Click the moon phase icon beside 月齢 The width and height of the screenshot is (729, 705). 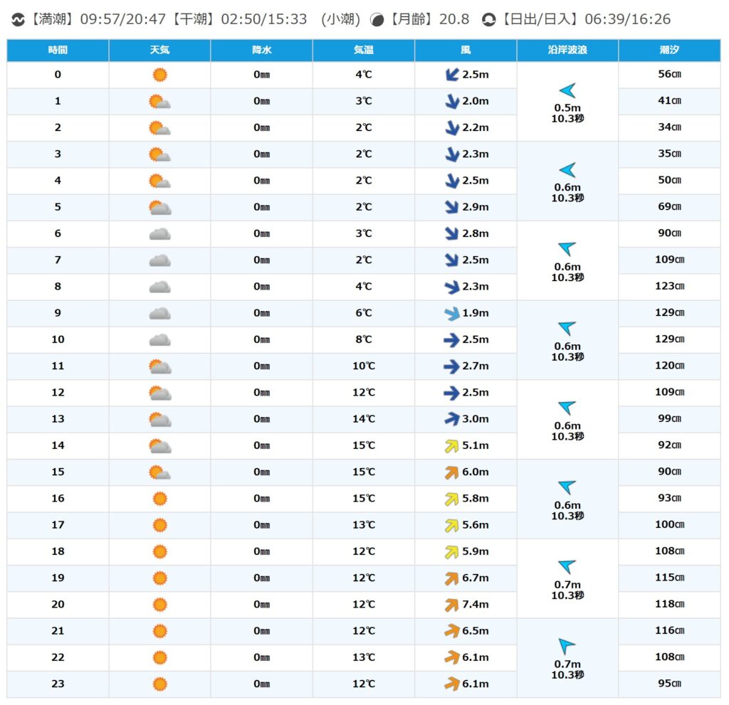pos(378,20)
